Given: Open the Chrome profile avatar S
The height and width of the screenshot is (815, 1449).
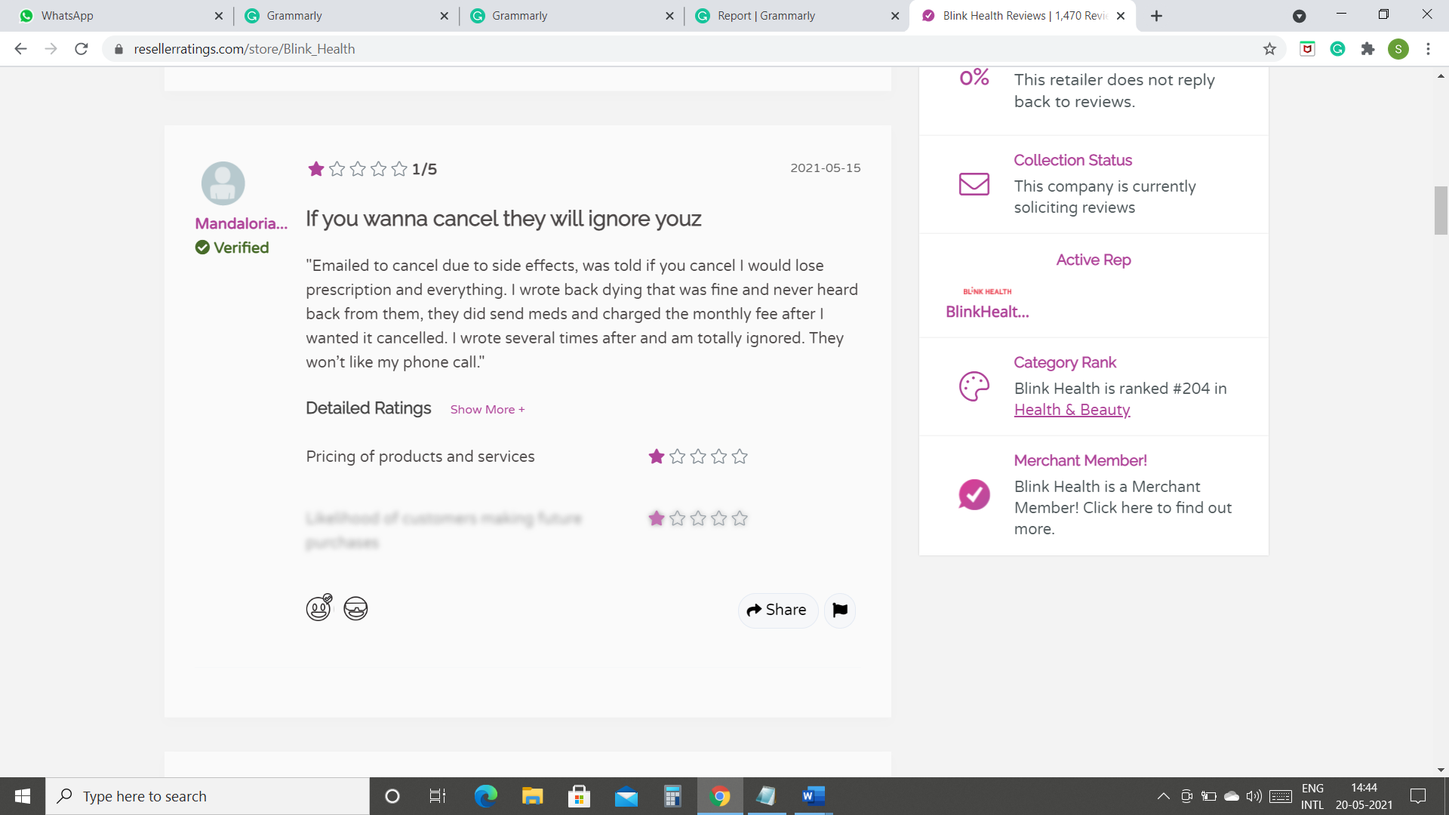Looking at the screenshot, I should pyautogui.click(x=1398, y=49).
